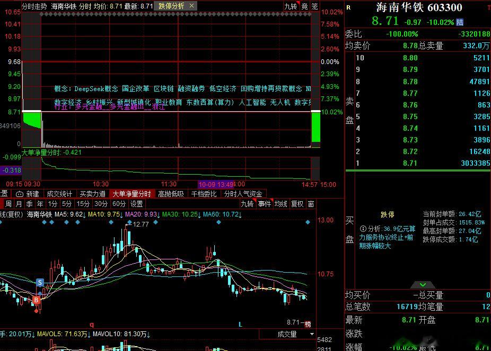Switch the K-line to 60分
This screenshot has width=491, height=351.
point(119,204)
